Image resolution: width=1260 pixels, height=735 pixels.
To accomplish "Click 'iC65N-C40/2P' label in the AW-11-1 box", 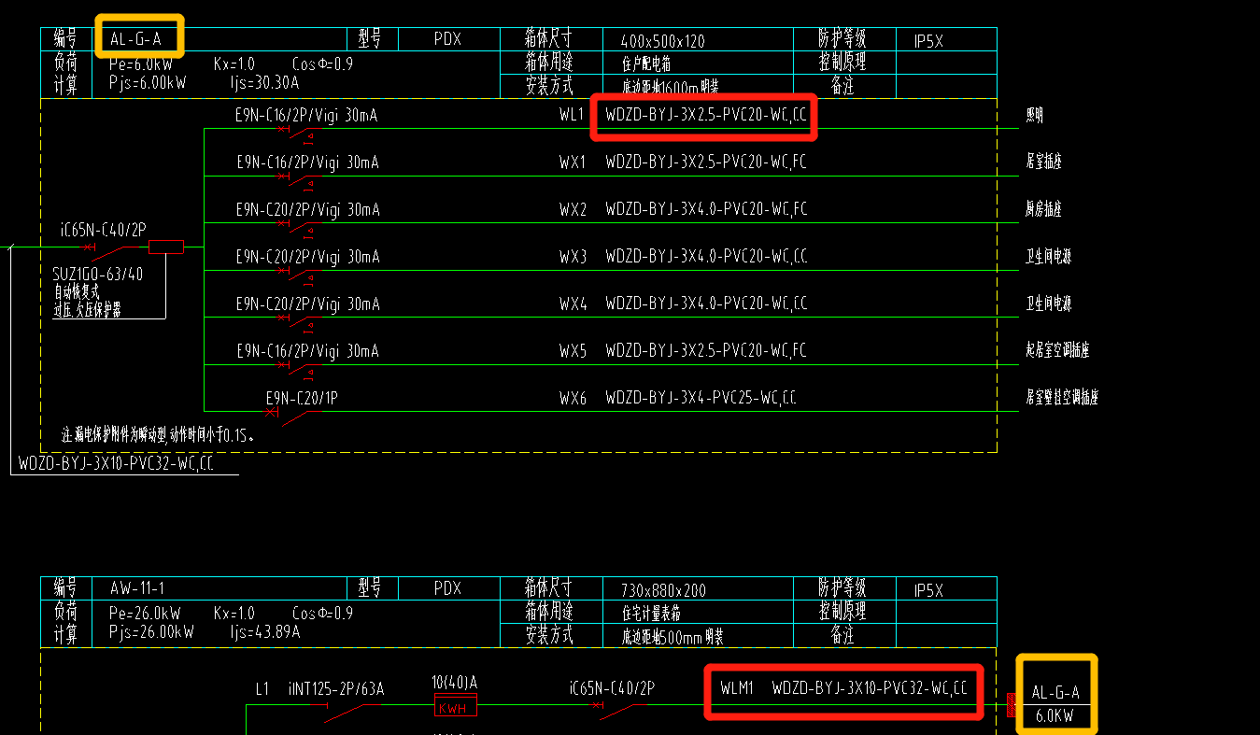I will coord(612,689).
